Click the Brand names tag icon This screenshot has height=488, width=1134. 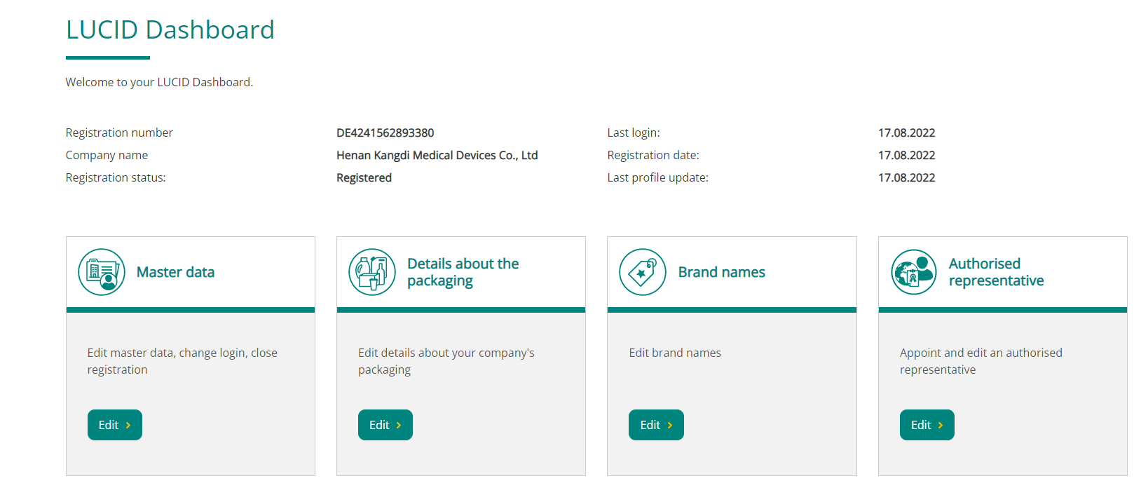tap(643, 272)
